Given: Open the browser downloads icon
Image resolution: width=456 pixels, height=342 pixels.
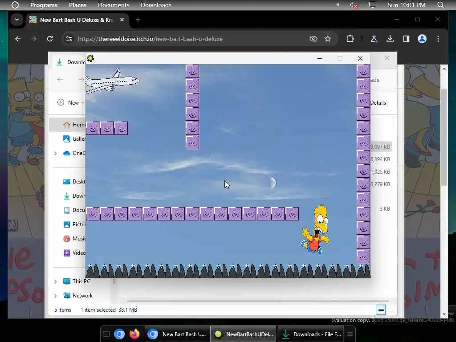Looking at the screenshot, I should click(x=390, y=39).
